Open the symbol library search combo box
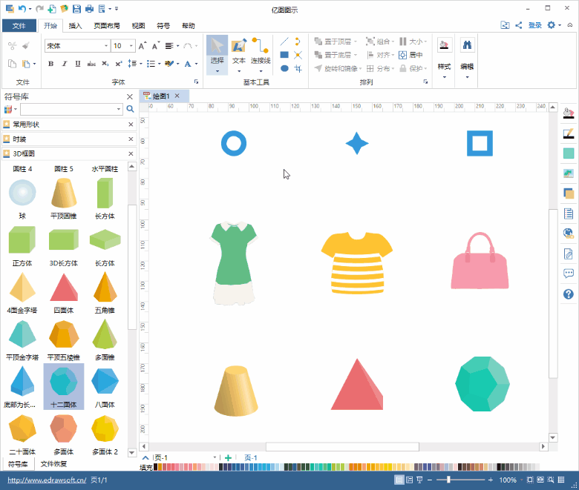 pyautogui.click(x=71, y=109)
